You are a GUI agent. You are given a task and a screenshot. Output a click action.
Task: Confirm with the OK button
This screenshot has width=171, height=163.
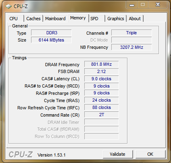click(x=150, y=154)
